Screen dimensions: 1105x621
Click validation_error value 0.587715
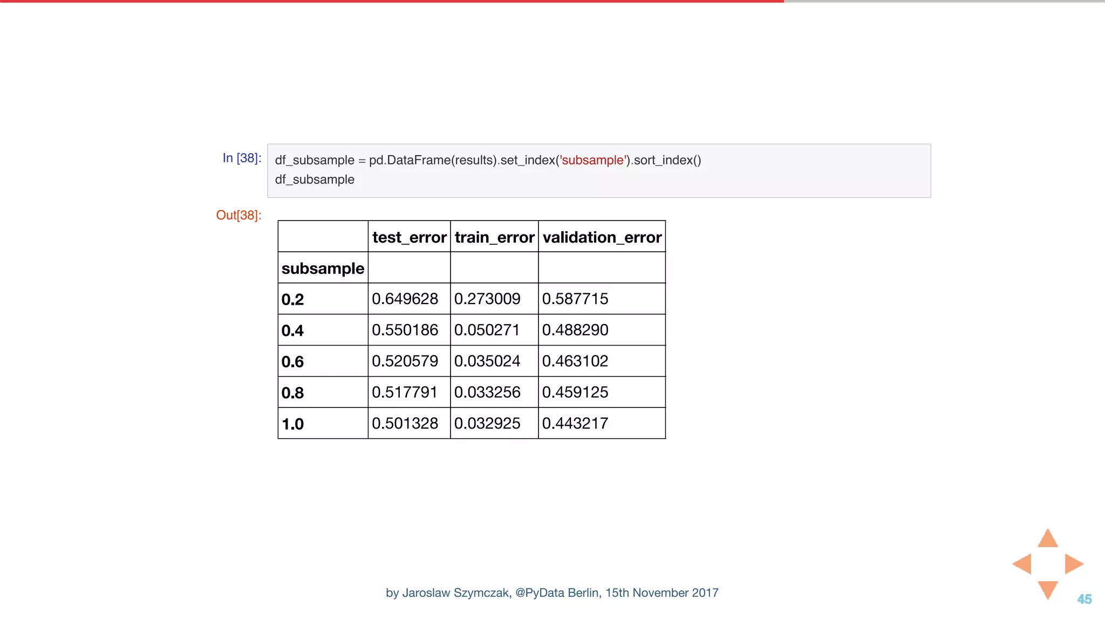575,299
